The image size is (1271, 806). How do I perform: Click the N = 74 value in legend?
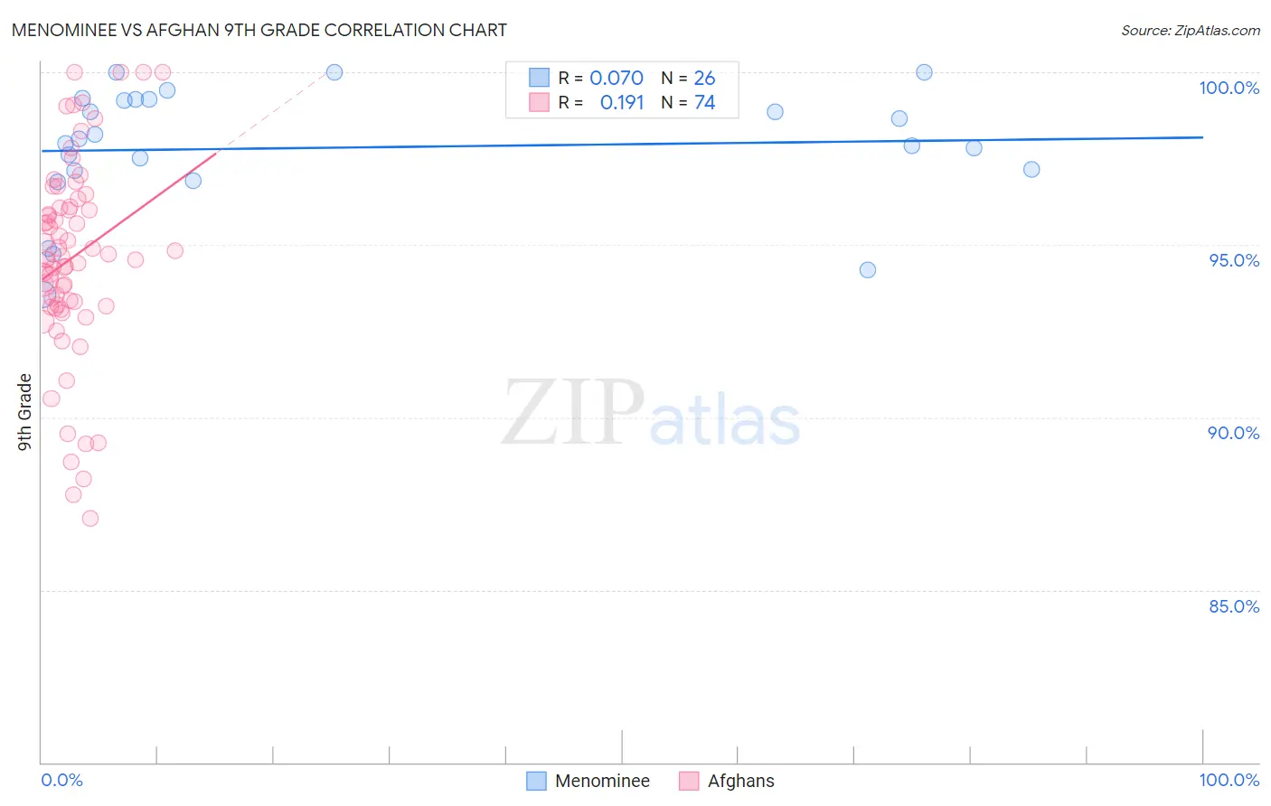click(688, 102)
